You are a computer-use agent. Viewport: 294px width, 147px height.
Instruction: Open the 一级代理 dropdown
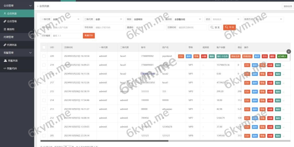point(66,20)
